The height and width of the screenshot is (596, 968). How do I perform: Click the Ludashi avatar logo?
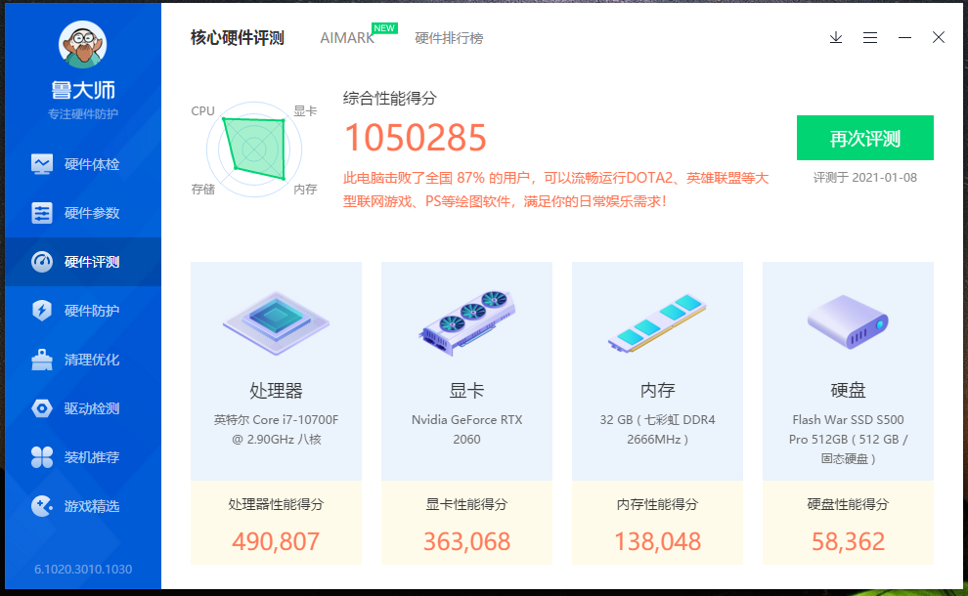(83, 44)
